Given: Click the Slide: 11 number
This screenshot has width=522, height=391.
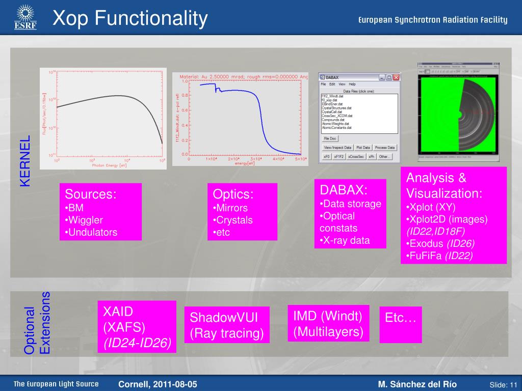Looking at the screenshot, I should [503, 385].
